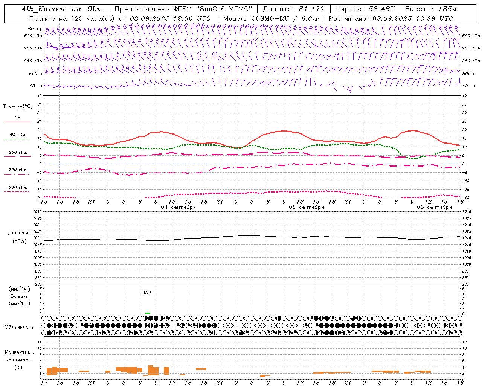
Task: Click the 0.1 precipitation amount value
Action: [x=148, y=292]
